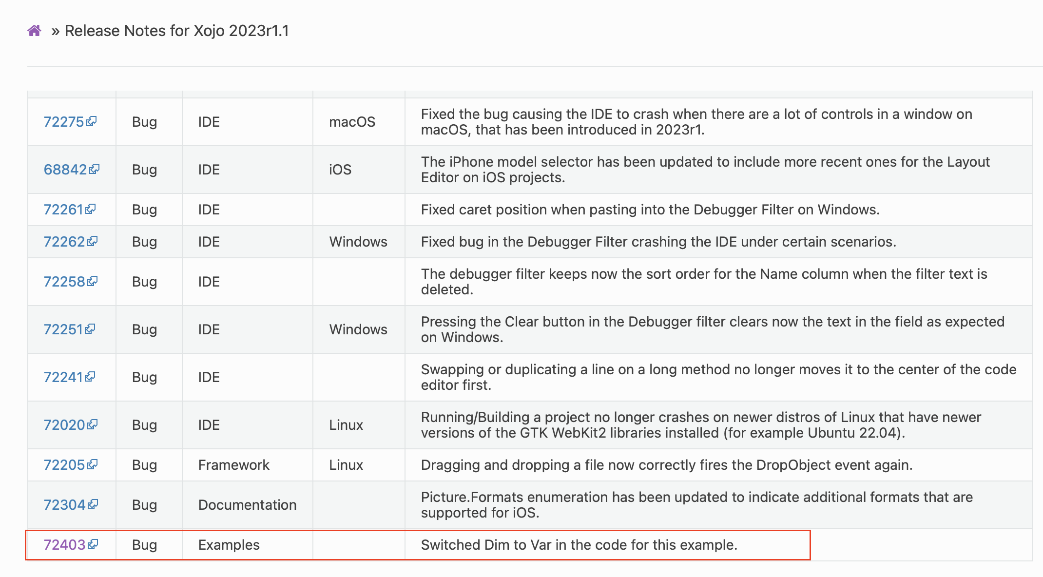Open external link icon next to 72241

90,376
